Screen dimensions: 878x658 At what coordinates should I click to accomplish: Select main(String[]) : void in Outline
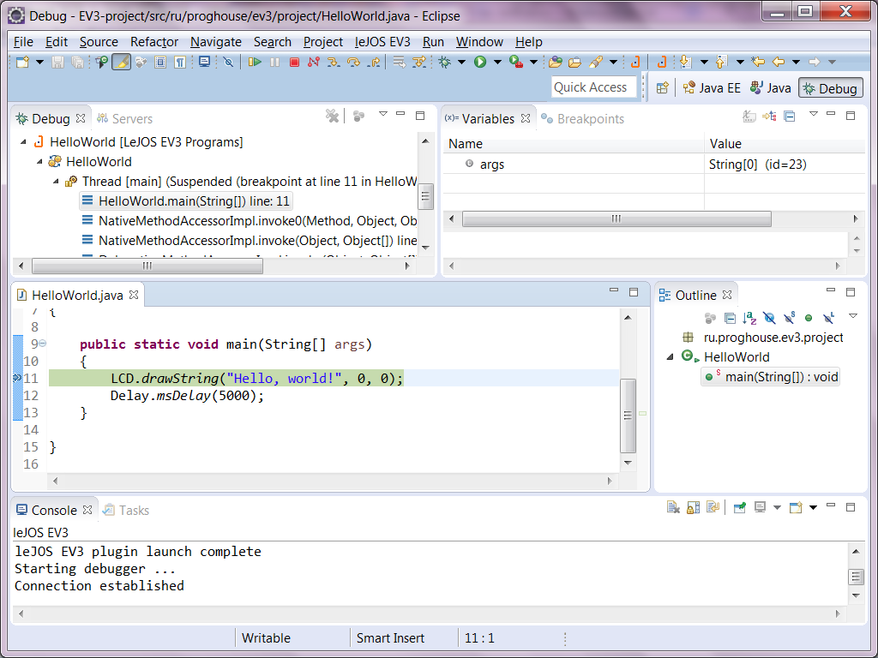[771, 377]
